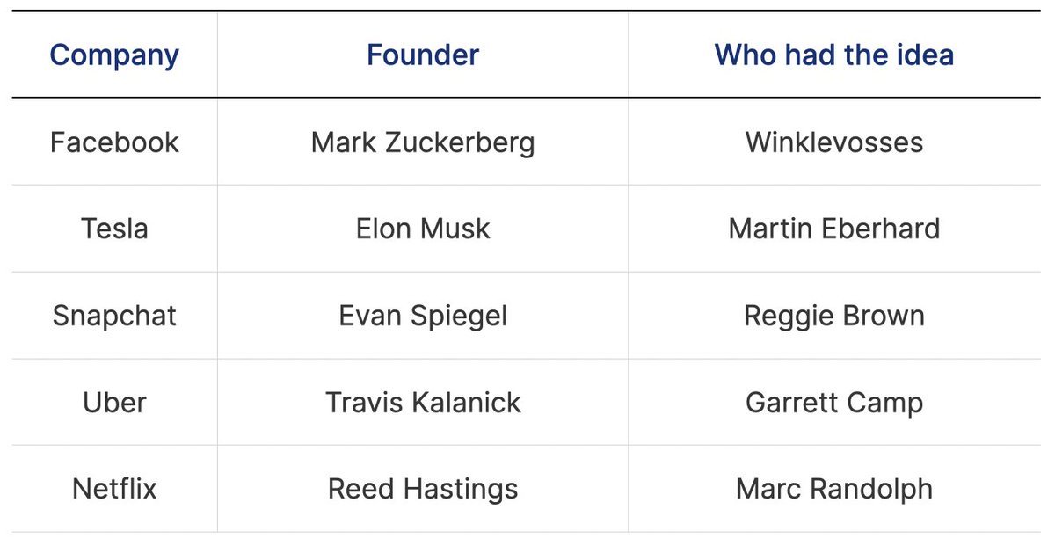Click the Reed Hastings founder cell
1055x546 pixels.
pos(423,489)
